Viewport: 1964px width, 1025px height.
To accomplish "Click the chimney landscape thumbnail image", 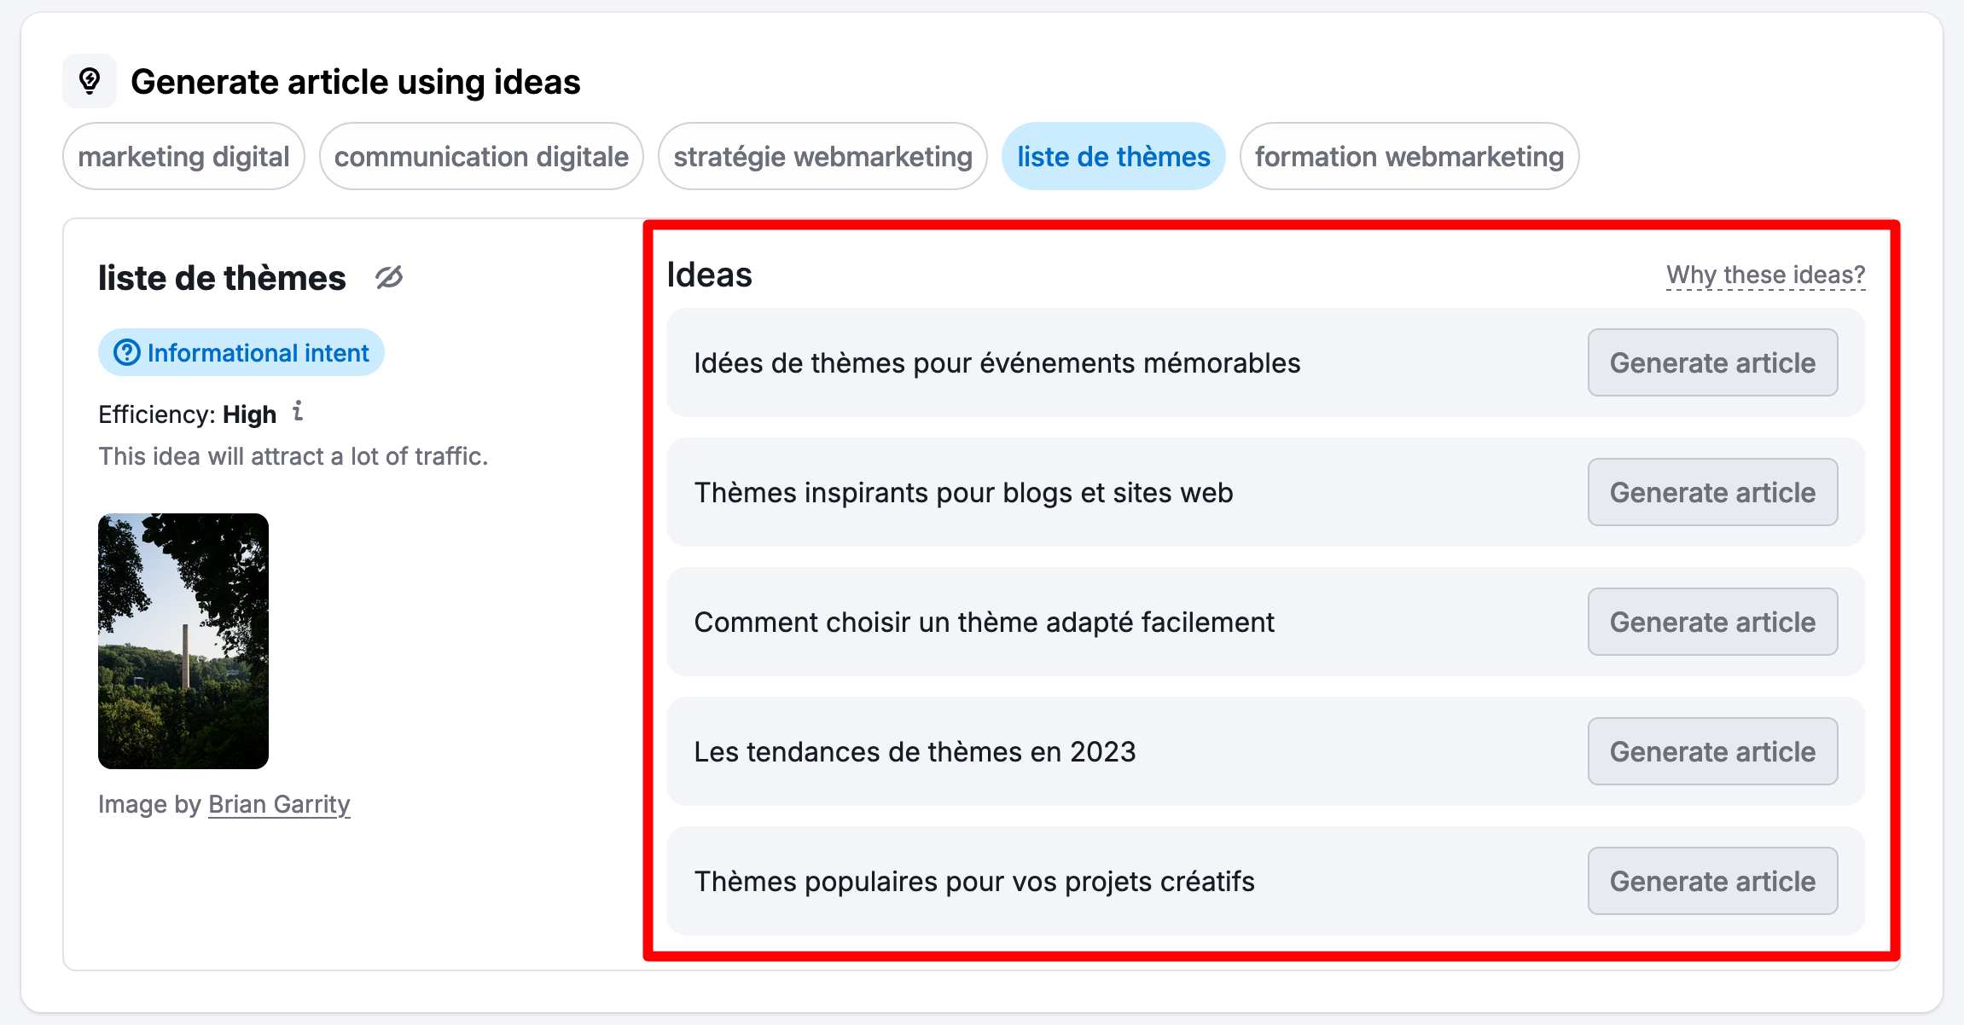I will [x=183, y=641].
